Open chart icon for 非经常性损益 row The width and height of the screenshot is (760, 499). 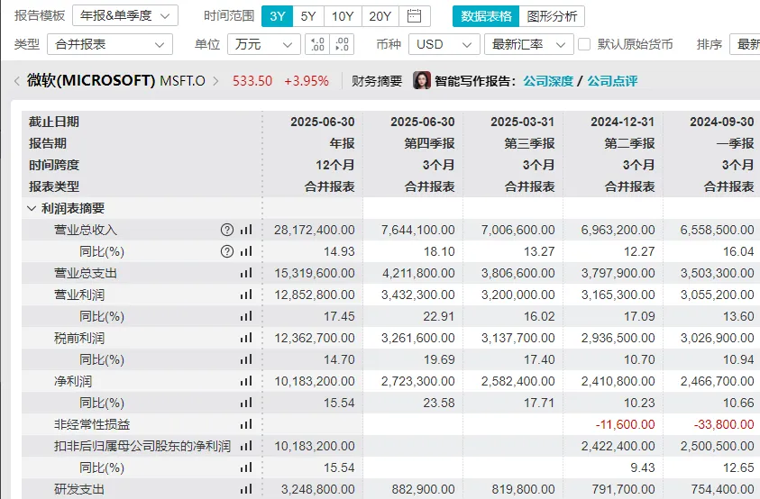pos(246,424)
